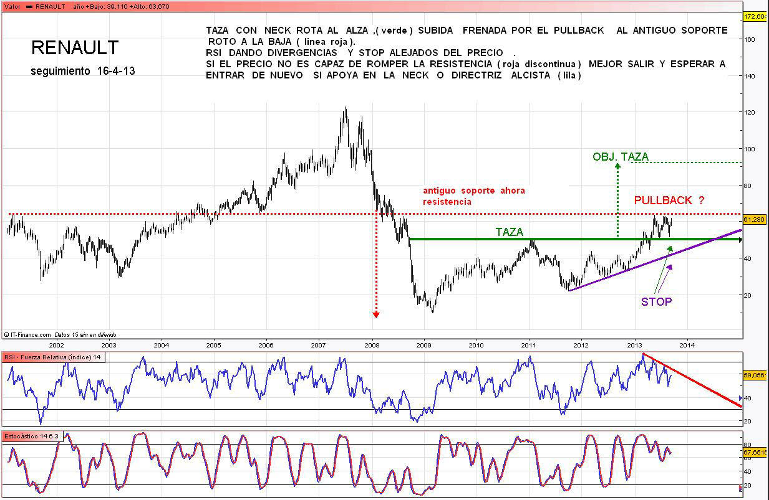Click the black arrowhead ending the green TAZA line
The height and width of the screenshot is (500, 769).
click(x=740, y=240)
